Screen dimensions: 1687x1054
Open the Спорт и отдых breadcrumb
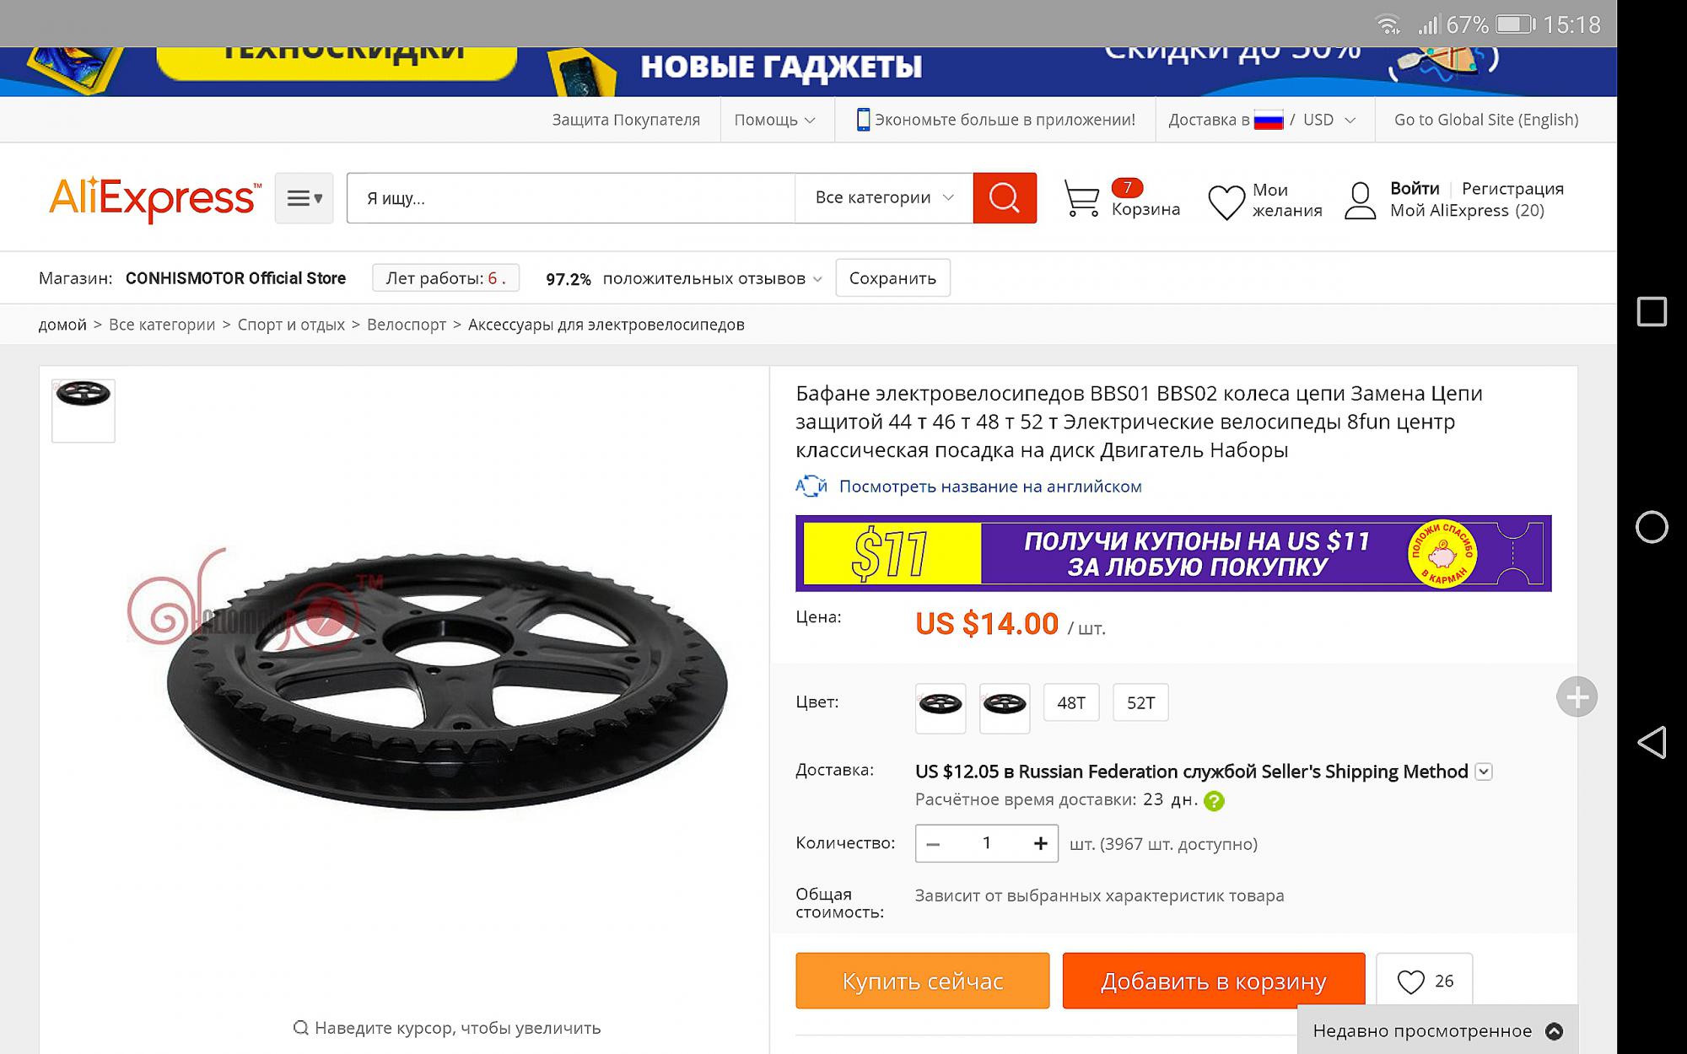(x=291, y=325)
